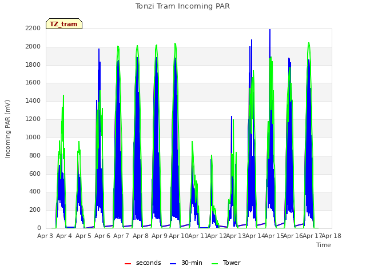This screenshot has height=274, width=366.
Task: Click the 1000 y-axis tick label
Action: point(33,137)
